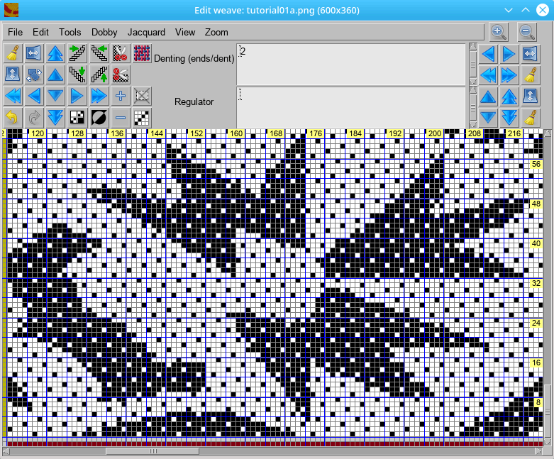This screenshot has height=459, width=554.
Task: Click the red-blue woven fabric icon
Action: (142, 53)
